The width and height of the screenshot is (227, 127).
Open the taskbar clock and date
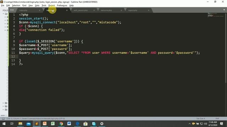[213, 124]
